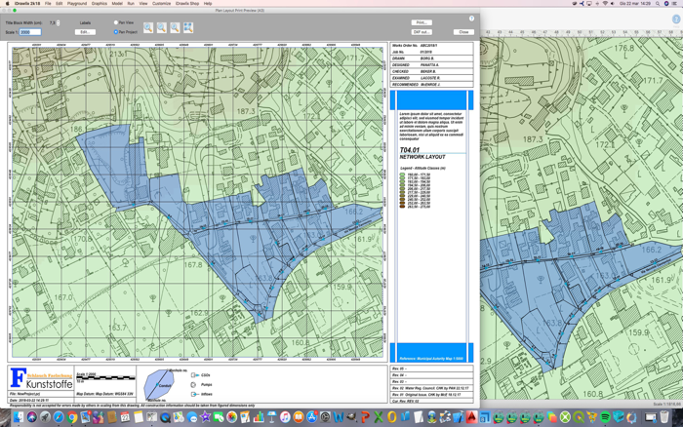Click the zoom out magnifier icon
Screen dimensions: 683x427
click(x=162, y=28)
